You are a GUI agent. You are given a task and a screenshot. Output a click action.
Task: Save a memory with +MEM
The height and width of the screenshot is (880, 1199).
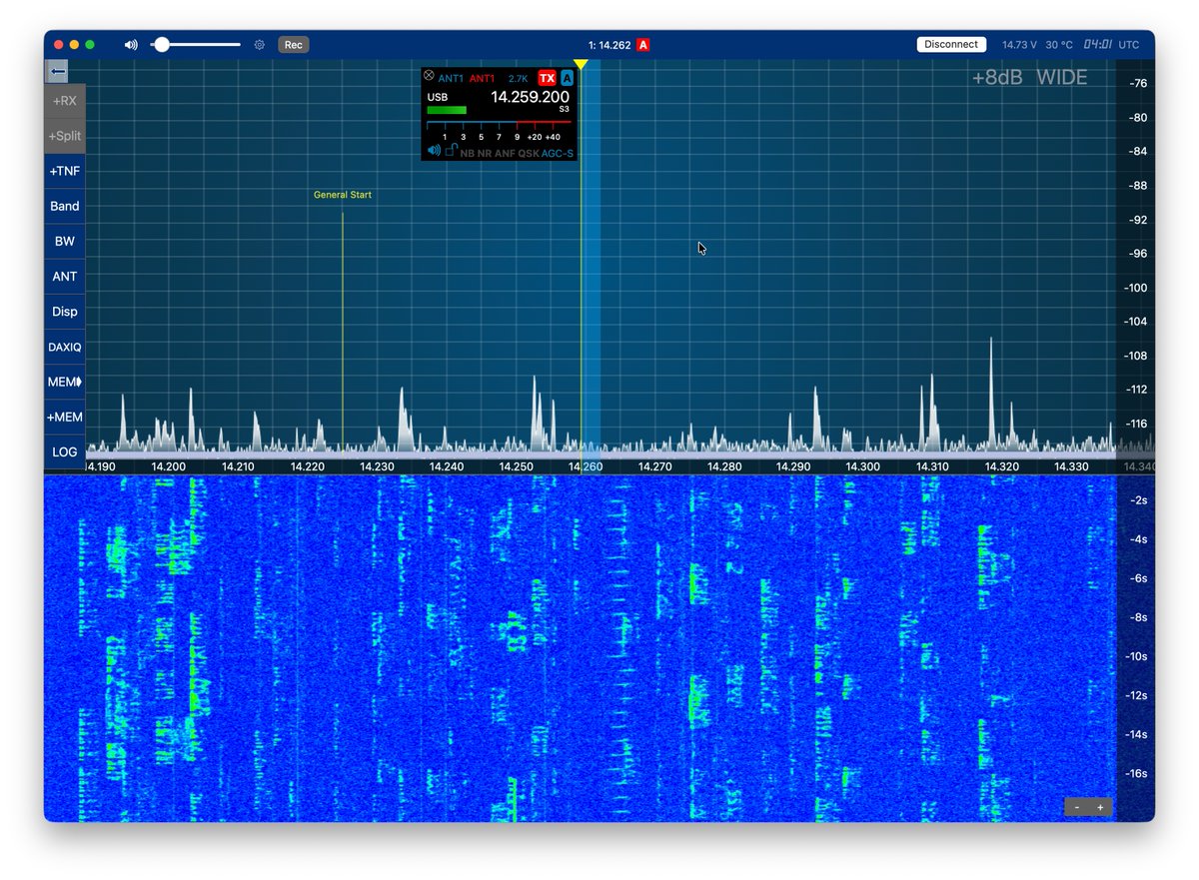pyautogui.click(x=64, y=417)
